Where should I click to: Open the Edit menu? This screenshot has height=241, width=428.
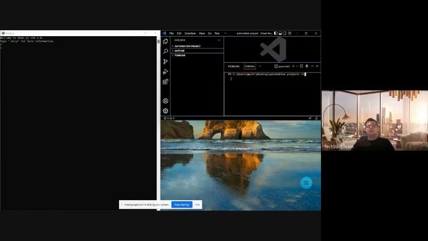coord(179,33)
